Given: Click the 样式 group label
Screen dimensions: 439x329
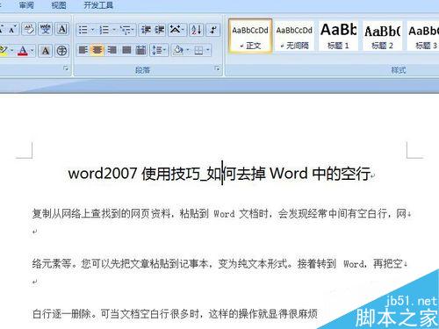Looking at the screenshot, I should click(399, 70).
